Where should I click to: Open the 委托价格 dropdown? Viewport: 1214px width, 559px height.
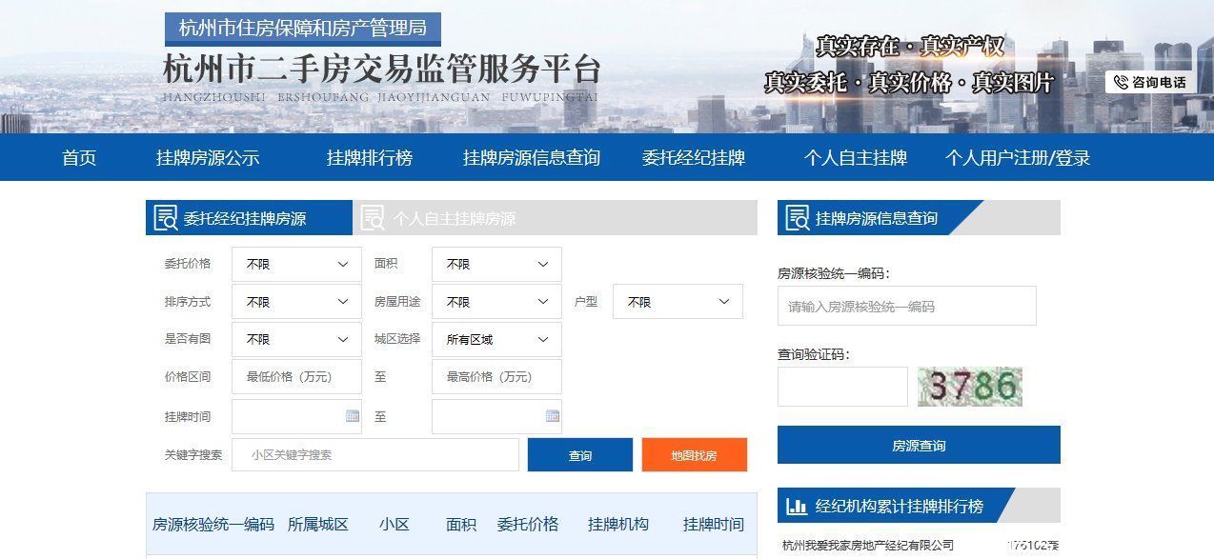[295, 264]
